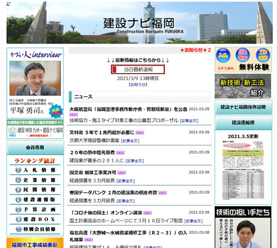The height and width of the screenshot is (248, 277).
Task: Open the 平塚勇司 interview photo
Action: [x=35, y=78]
